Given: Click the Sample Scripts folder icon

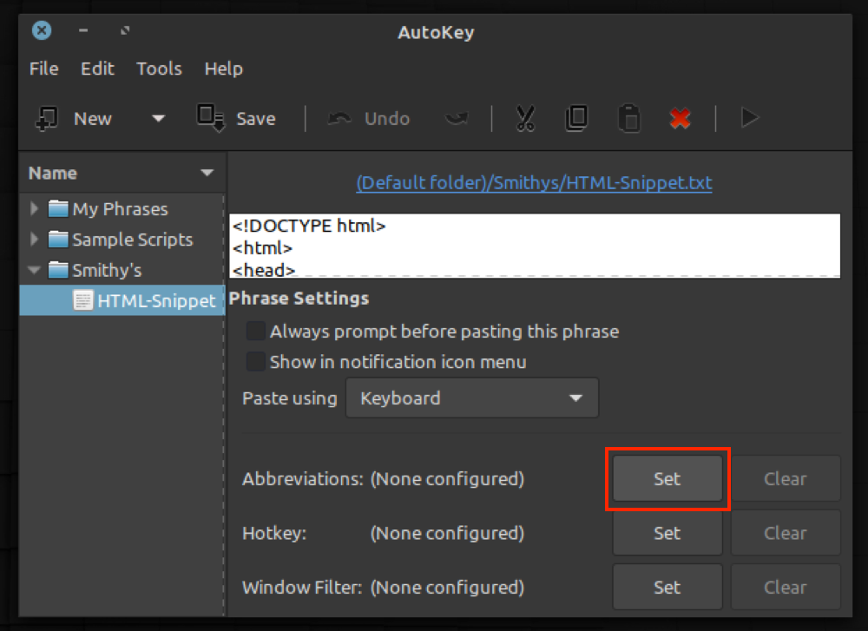Looking at the screenshot, I should pyautogui.click(x=58, y=239).
